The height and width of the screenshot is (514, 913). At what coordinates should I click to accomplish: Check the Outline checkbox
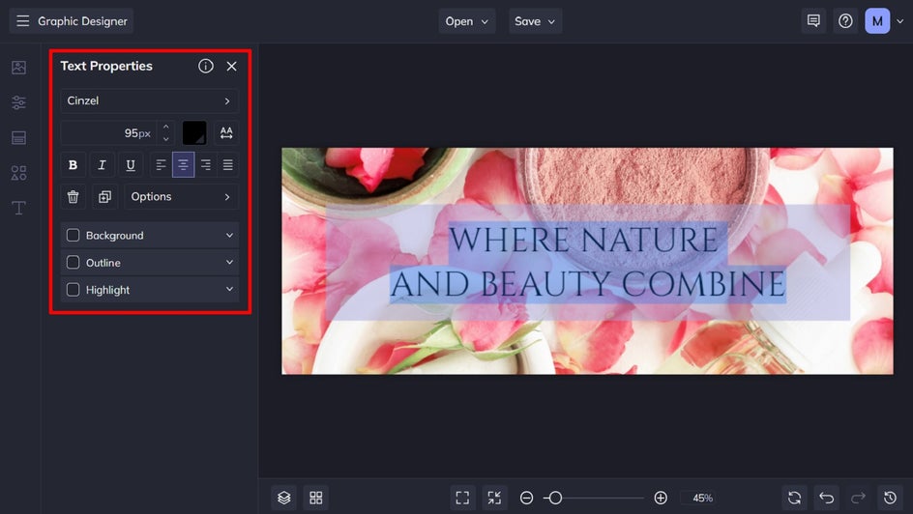coord(73,263)
